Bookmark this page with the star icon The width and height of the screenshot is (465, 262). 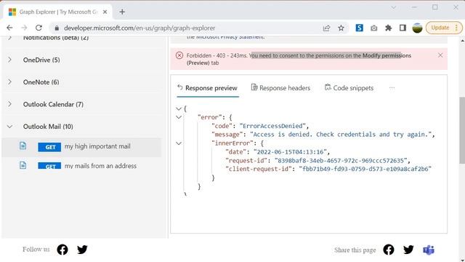coord(341,28)
